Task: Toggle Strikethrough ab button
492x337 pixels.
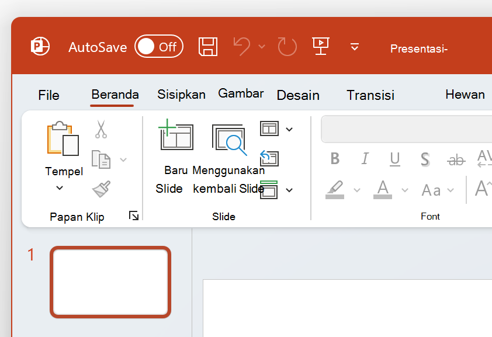Action: [456, 160]
